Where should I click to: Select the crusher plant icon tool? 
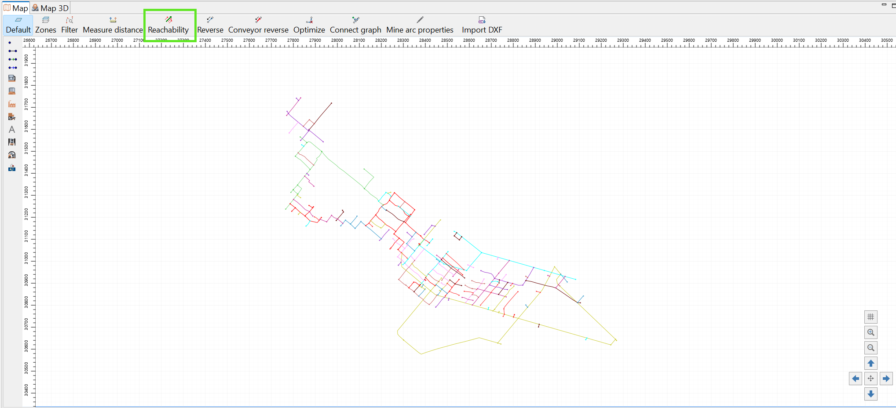[12, 117]
